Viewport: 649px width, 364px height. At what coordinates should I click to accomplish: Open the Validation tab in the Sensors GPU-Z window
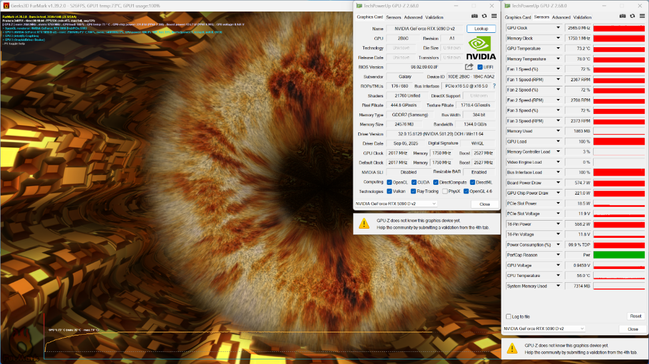(582, 17)
